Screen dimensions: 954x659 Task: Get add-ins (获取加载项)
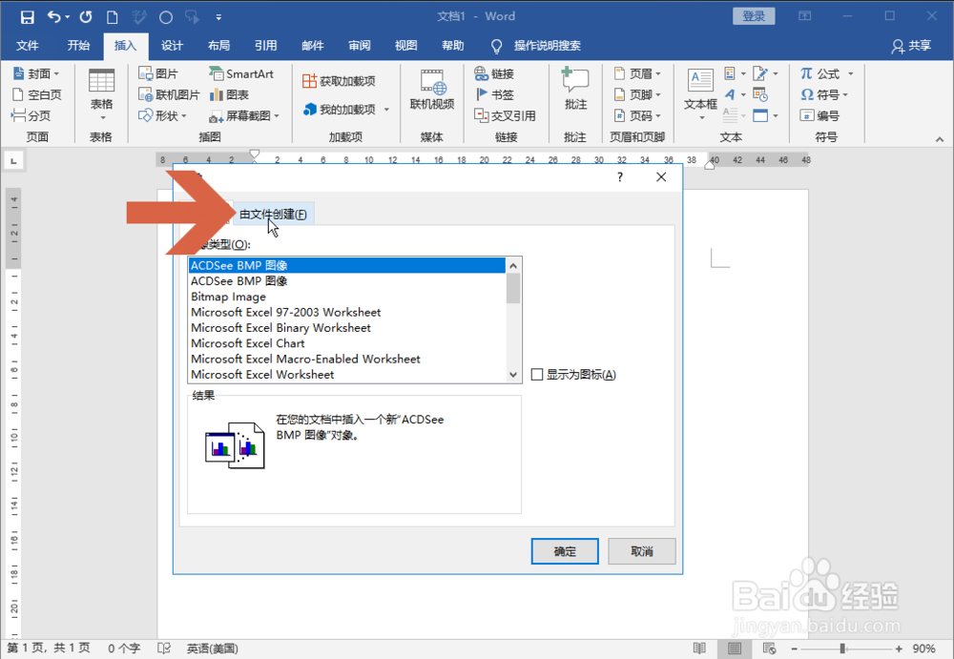point(339,81)
